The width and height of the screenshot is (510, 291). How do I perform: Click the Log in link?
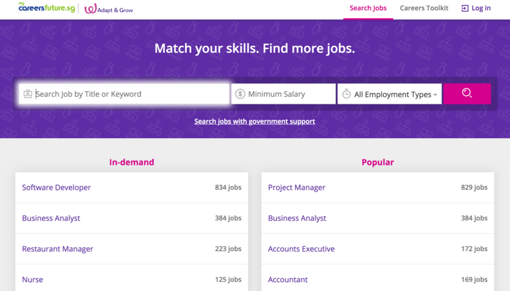click(x=481, y=8)
